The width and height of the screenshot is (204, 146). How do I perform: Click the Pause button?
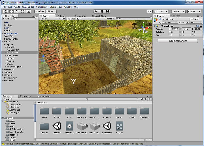pyautogui.click(x=102, y=11)
